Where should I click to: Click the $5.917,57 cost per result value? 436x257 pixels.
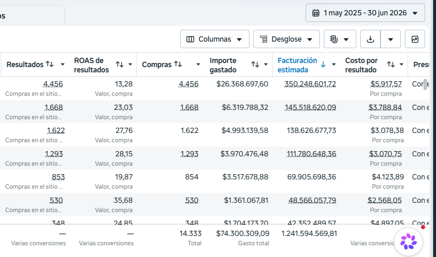pos(386,84)
